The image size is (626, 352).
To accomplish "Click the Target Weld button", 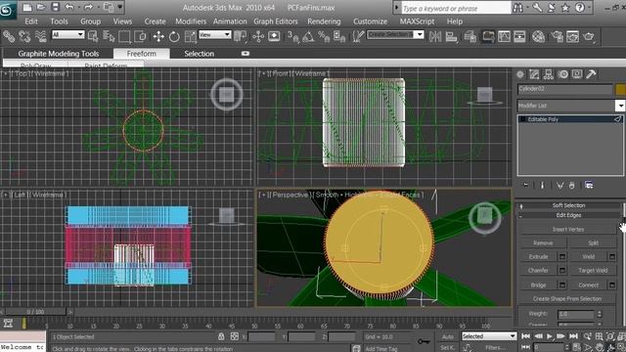I will [x=593, y=270].
